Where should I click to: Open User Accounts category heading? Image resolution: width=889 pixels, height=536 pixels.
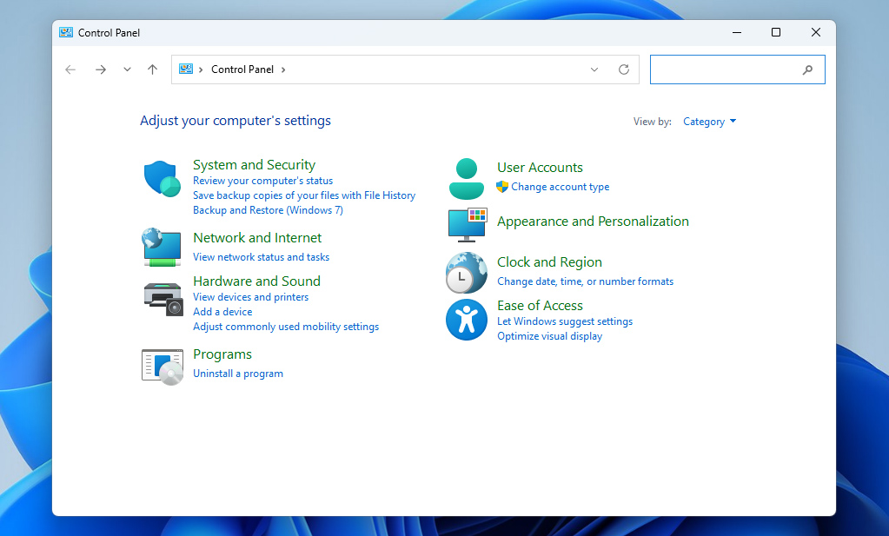click(x=540, y=167)
